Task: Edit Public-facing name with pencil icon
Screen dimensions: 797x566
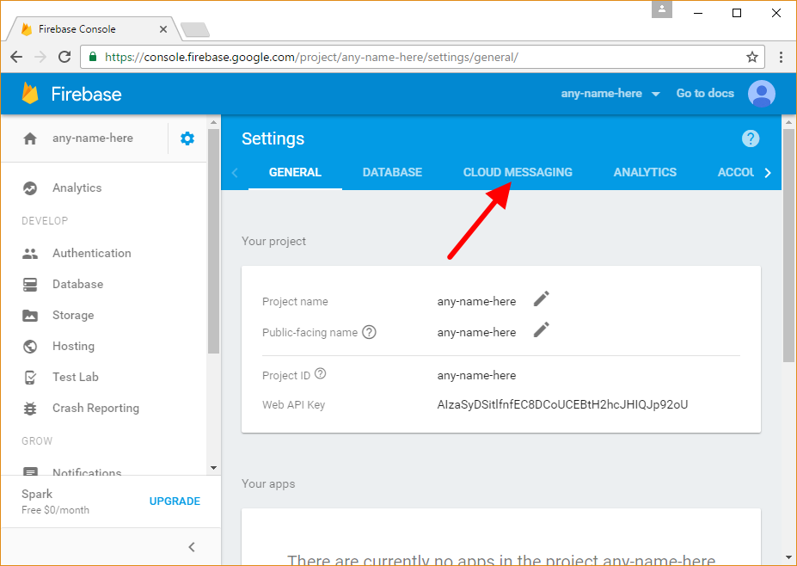Action: [x=542, y=330]
